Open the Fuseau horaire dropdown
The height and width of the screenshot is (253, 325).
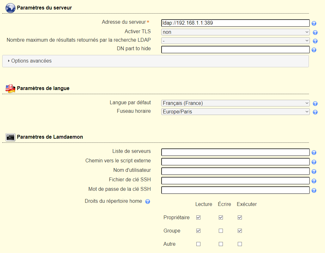coord(235,112)
